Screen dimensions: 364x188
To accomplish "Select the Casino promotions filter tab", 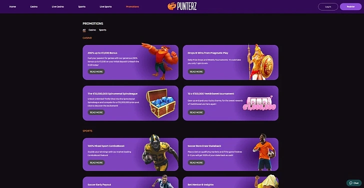I will [x=92, y=30].
